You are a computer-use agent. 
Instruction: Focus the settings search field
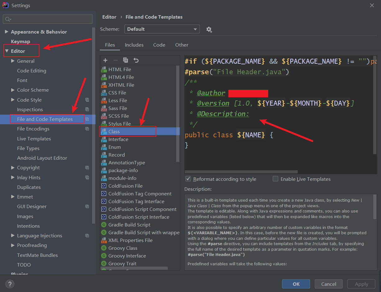pyautogui.click(x=48, y=19)
